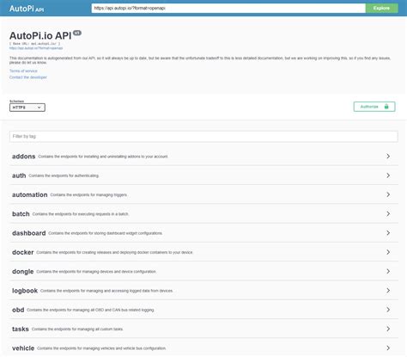This screenshot has width=407, height=357.
Task: Expand the auth section chevron
Action: tap(388, 175)
